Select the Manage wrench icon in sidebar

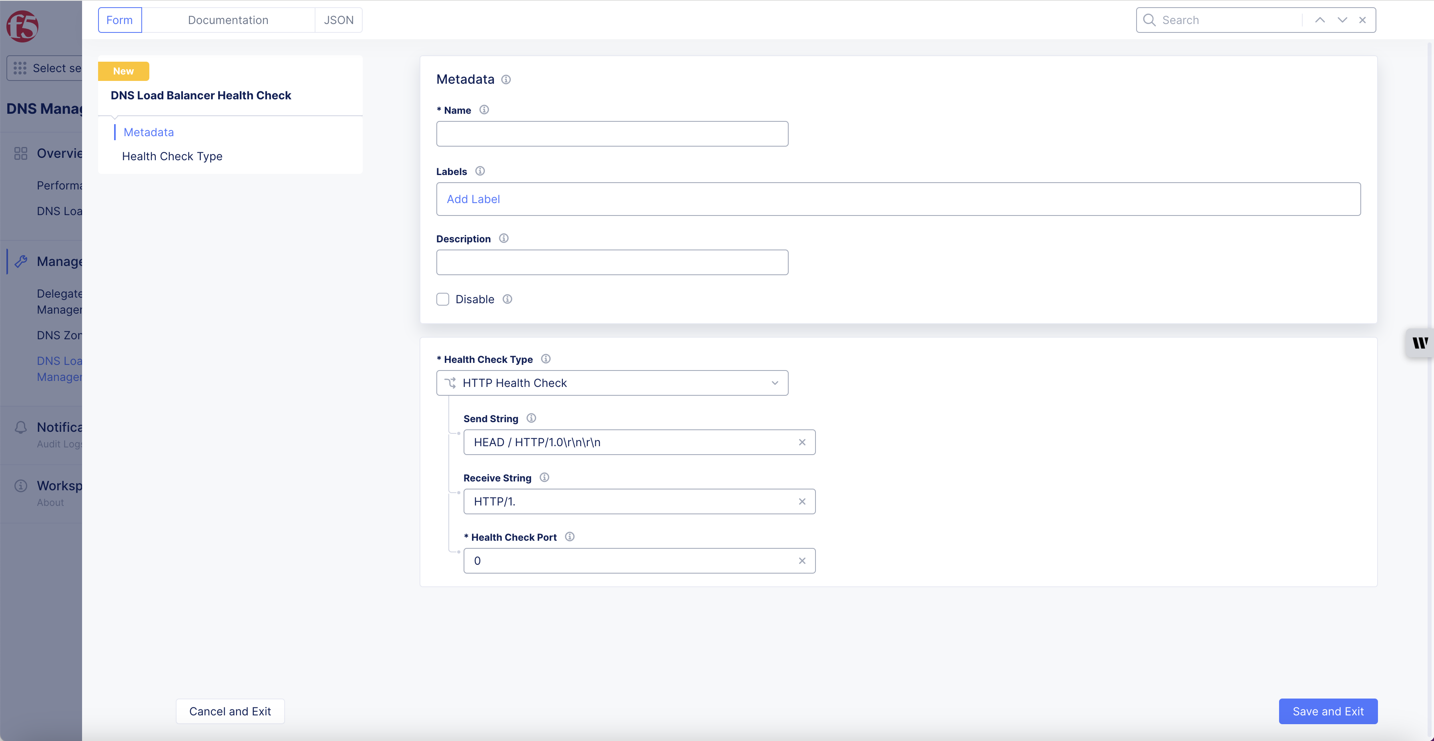click(21, 261)
